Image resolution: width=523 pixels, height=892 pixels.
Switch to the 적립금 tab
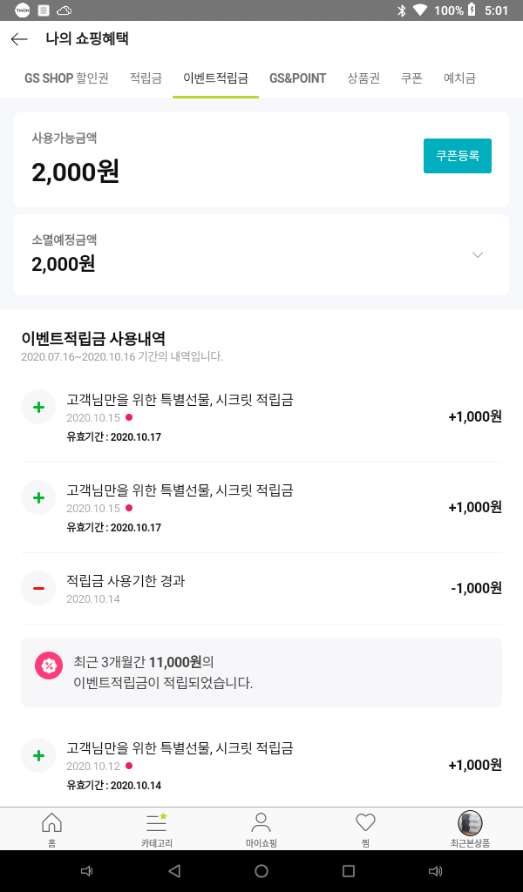[x=146, y=78]
